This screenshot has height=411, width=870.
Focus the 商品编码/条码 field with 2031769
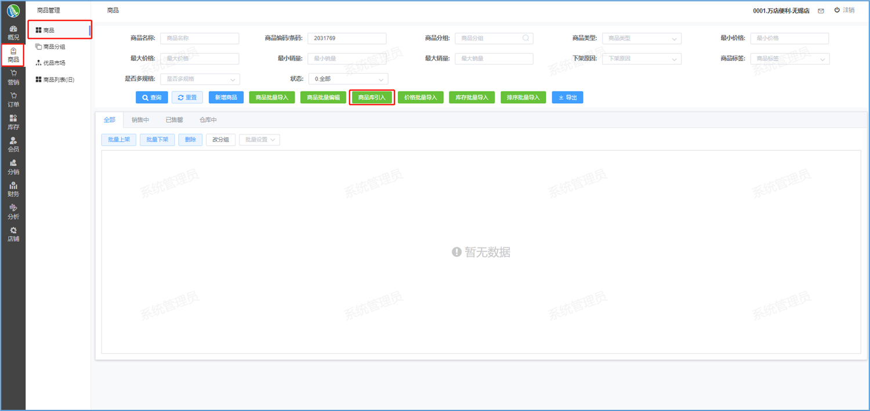(x=347, y=38)
